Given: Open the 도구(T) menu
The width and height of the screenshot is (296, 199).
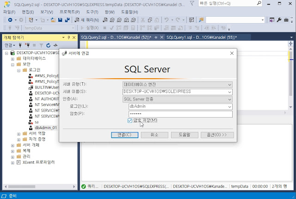Looking at the screenshot, I should [92, 12].
